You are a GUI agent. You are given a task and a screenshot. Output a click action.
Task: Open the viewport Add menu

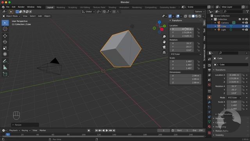(40, 16)
